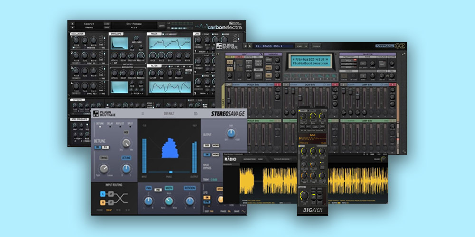Open the FILTER section tab in Carbon Electra
Viewport: 475px width, 237px height.
[x=154, y=66]
